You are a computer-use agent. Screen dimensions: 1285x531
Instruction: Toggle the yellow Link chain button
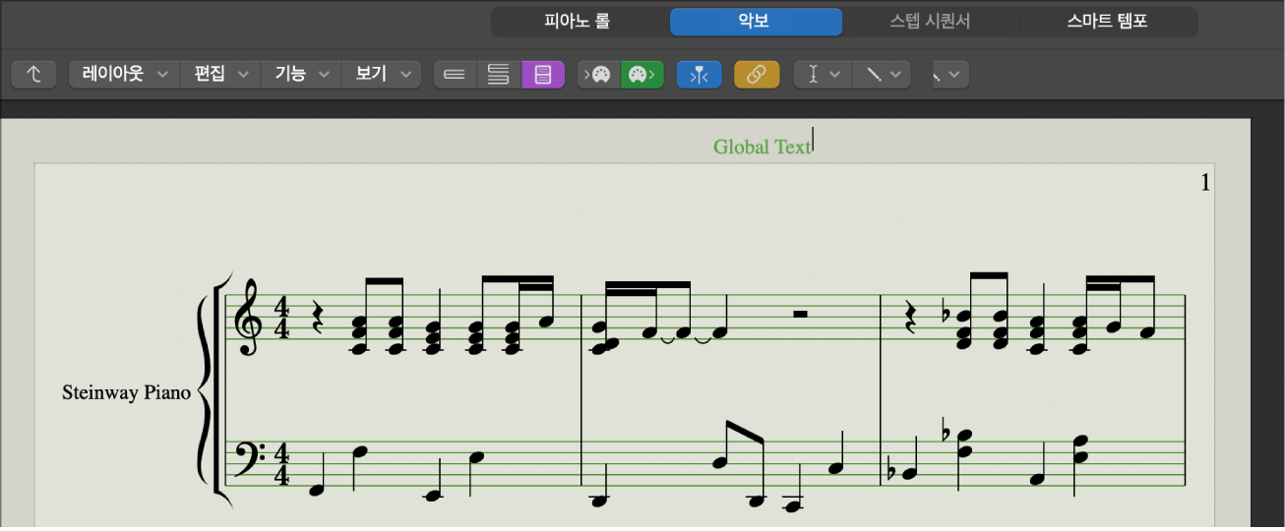[x=757, y=75]
